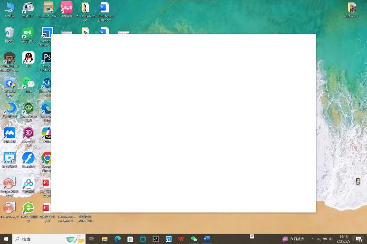This screenshot has width=367, height=244.
Task: Open the Windows Start menu
Action: tap(6, 239)
